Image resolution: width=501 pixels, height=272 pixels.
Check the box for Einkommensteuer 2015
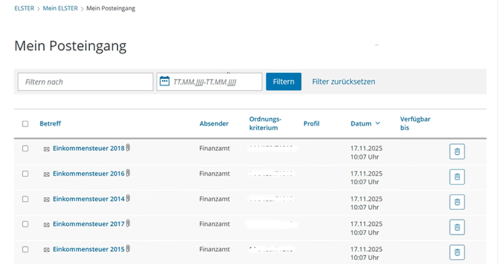click(25, 249)
